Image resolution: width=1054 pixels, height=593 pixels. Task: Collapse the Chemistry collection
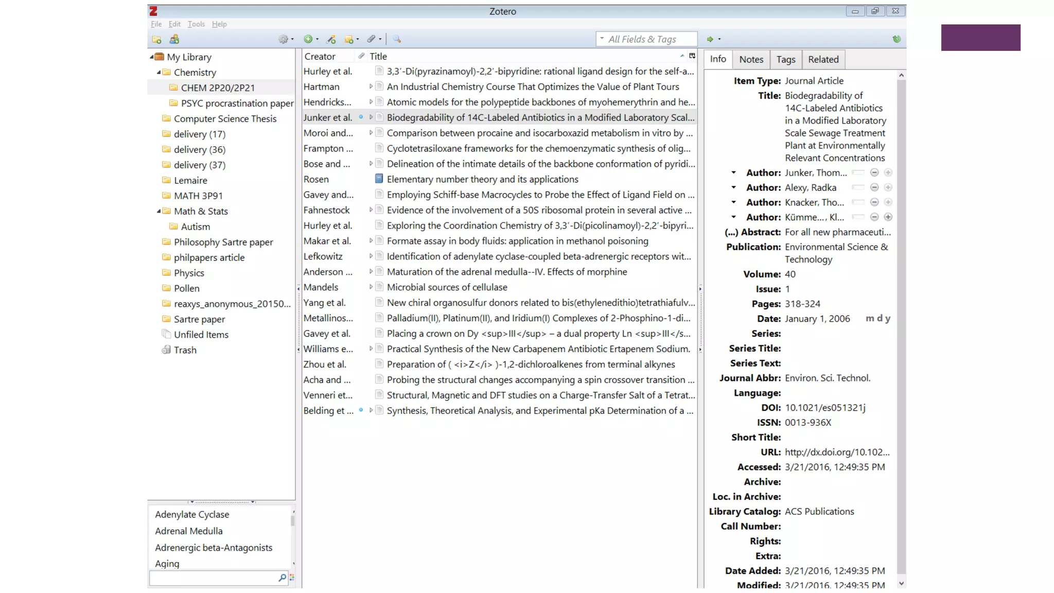click(x=159, y=73)
